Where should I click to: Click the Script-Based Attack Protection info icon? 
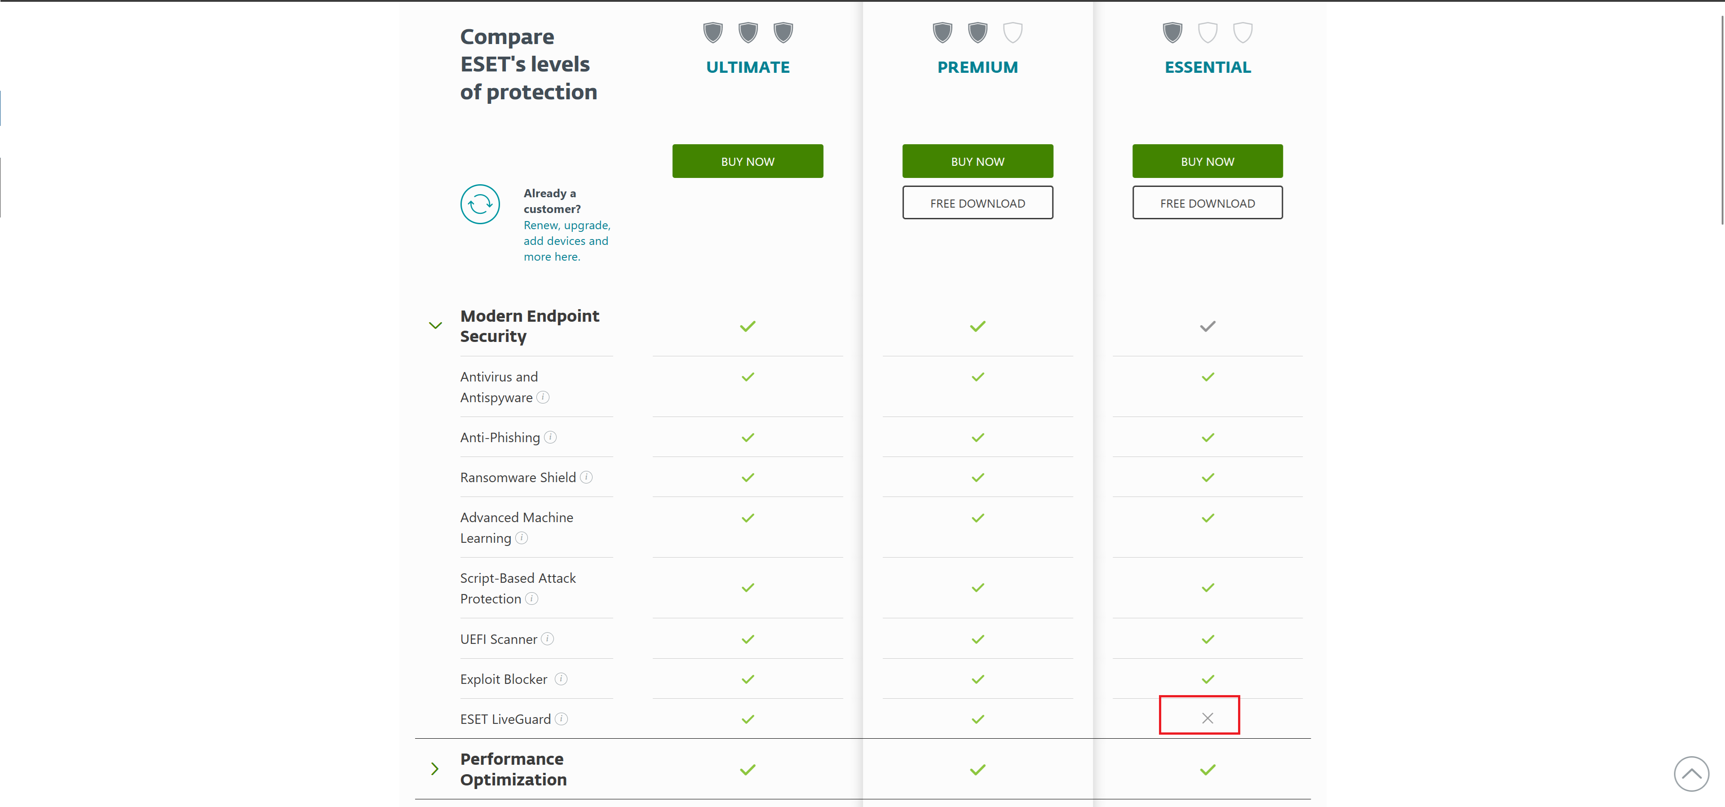[532, 599]
